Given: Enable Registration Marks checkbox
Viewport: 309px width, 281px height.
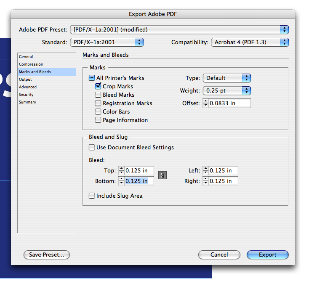Looking at the screenshot, I should pyautogui.click(x=98, y=103).
